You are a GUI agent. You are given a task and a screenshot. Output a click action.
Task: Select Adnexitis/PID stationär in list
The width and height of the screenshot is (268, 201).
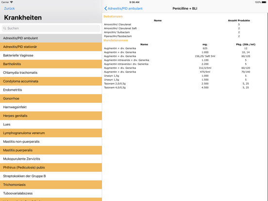[51, 47]
